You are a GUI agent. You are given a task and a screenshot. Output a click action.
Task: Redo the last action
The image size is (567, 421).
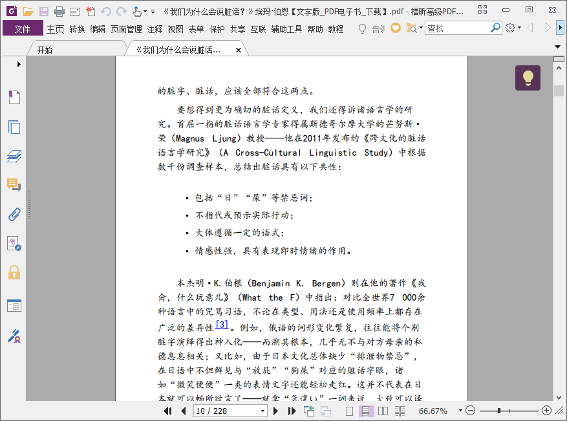(x=122, y=12)
